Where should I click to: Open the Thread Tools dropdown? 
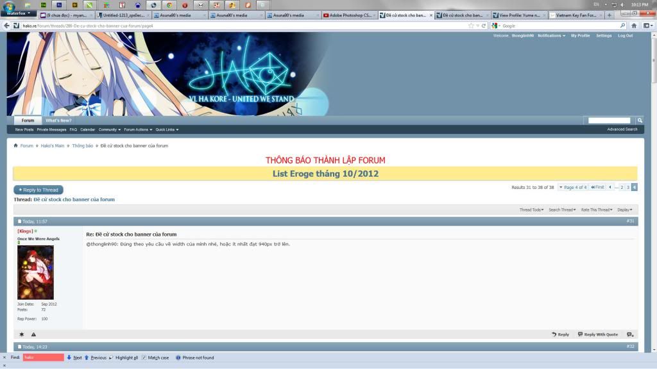(531, 210)
